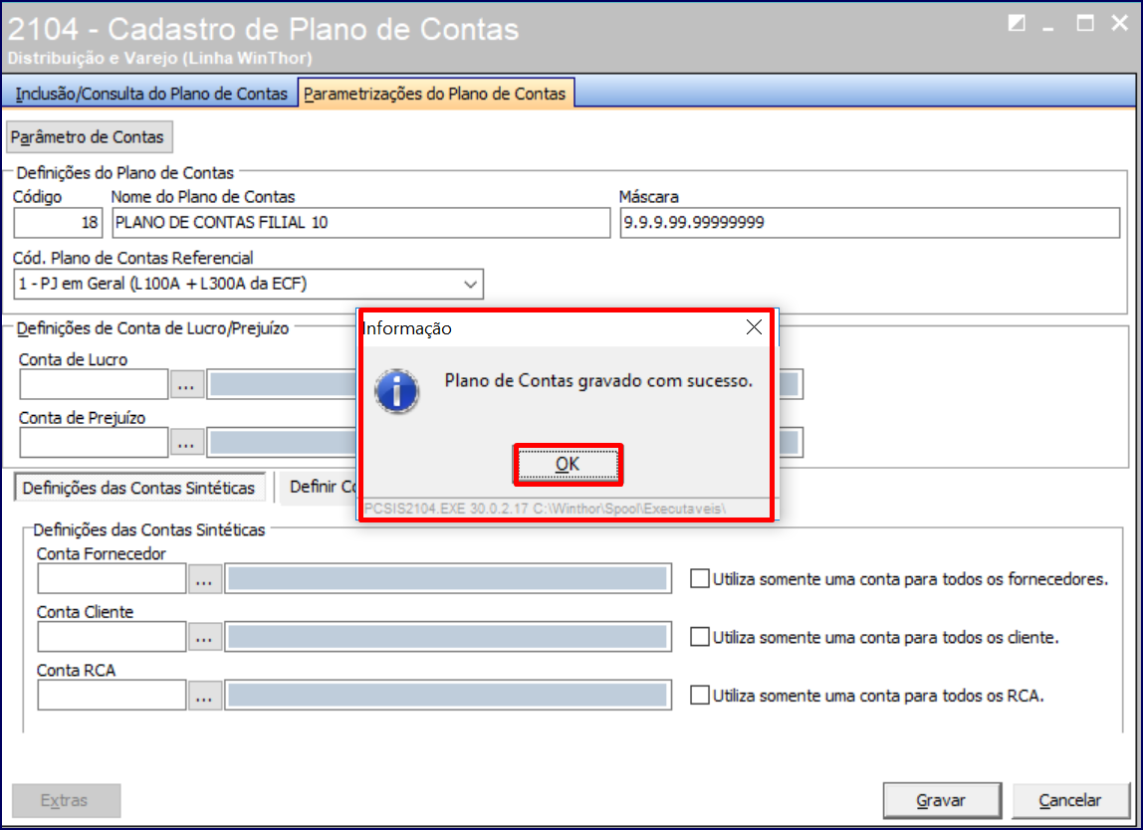1143x830 pixels.
Task: Click the Cancelar button
Action: (x=1070, y=800)
